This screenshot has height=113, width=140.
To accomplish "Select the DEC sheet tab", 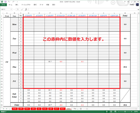I will point(69,109).
